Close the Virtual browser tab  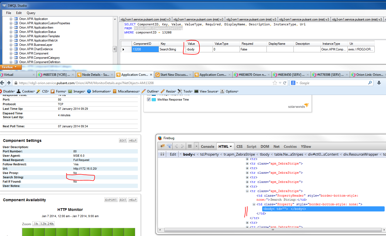(x=34, y=75)
